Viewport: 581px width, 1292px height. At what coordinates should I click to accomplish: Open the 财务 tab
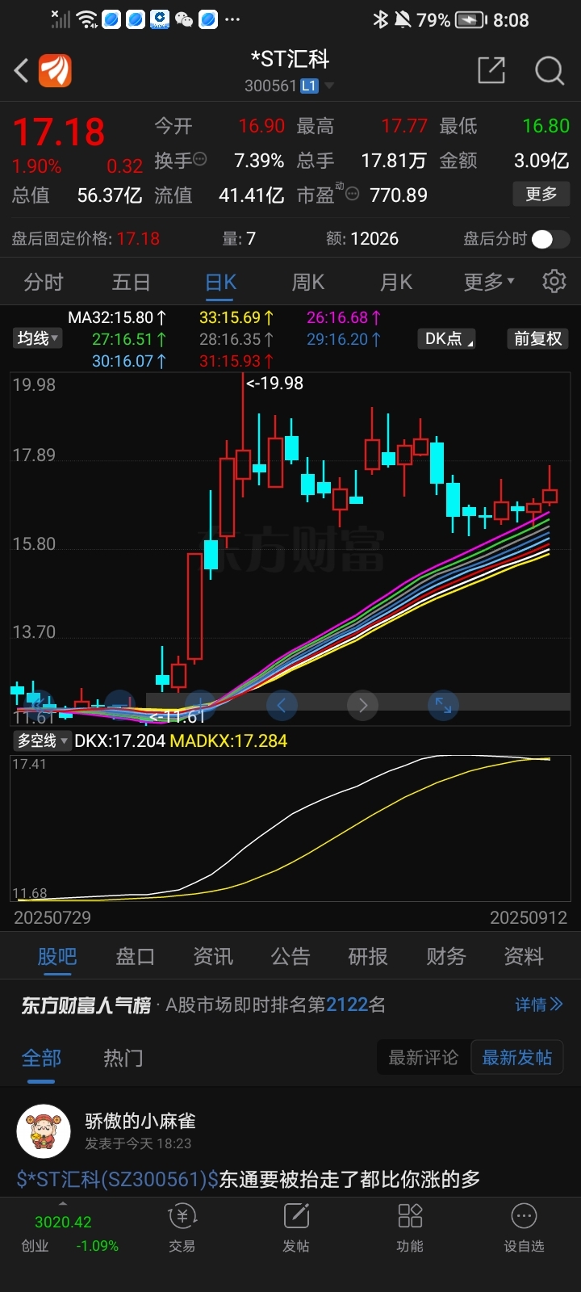click(x=446, y=957)
